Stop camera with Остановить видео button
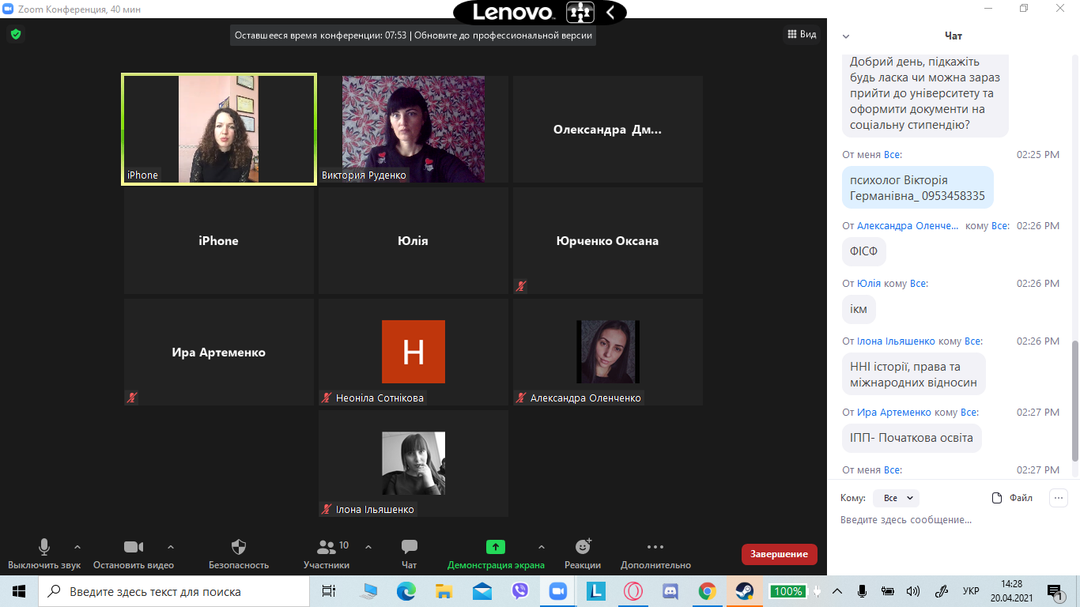This screenshot has width=1080, height=607. pyautogui.click(x=134, y=554)
